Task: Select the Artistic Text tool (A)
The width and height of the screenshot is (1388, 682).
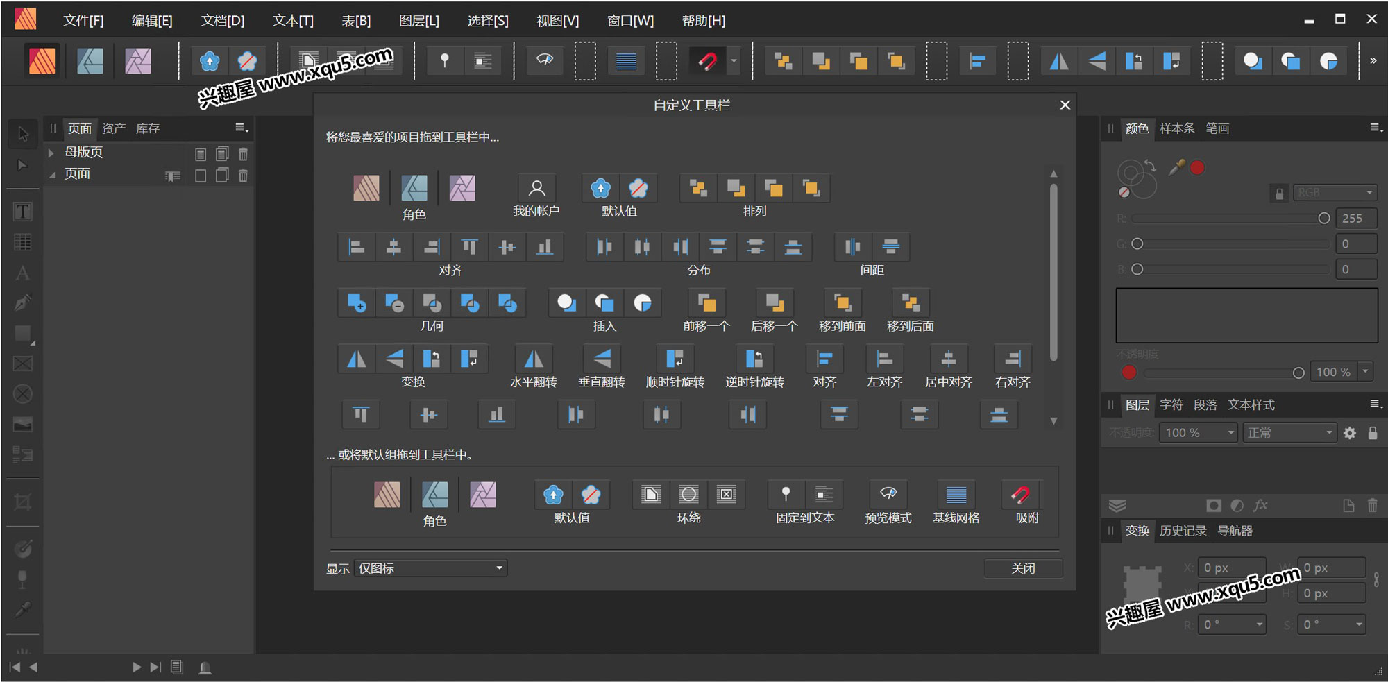Action: coord(23,273)
